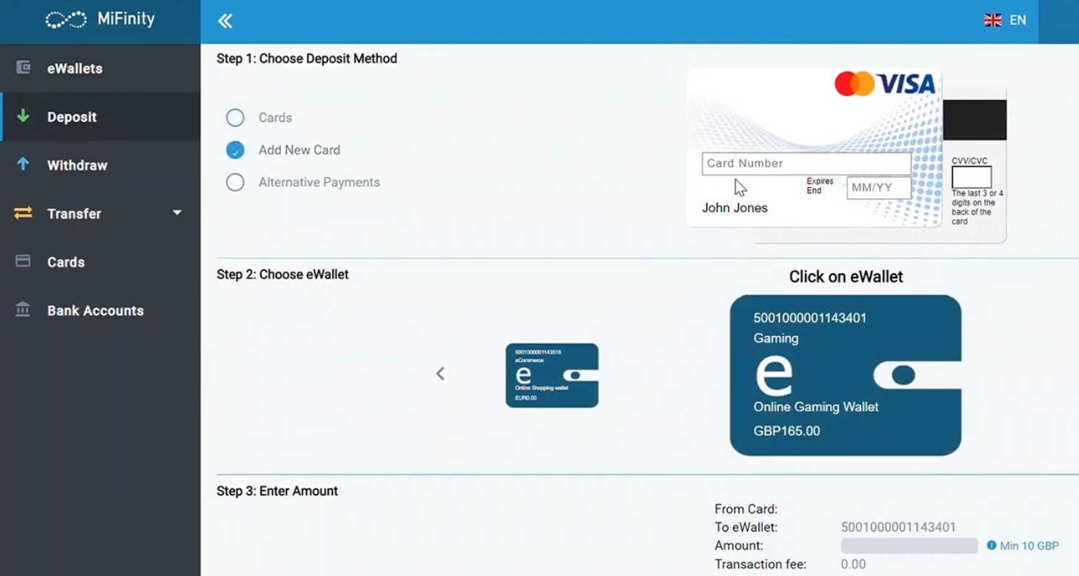Select the small eCommerce Online Shopping wallet

(x=552, y=375)
